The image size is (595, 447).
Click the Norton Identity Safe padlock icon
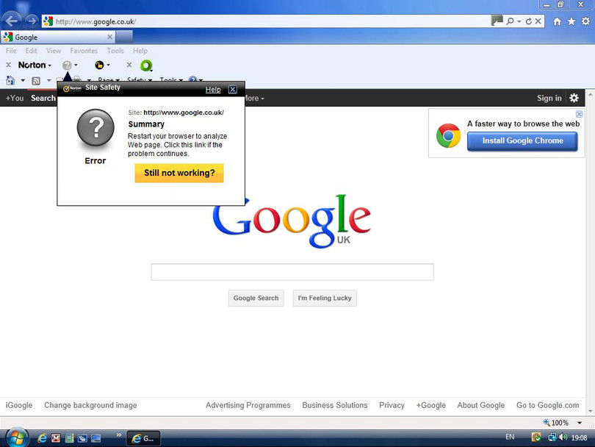click(99, 65)
